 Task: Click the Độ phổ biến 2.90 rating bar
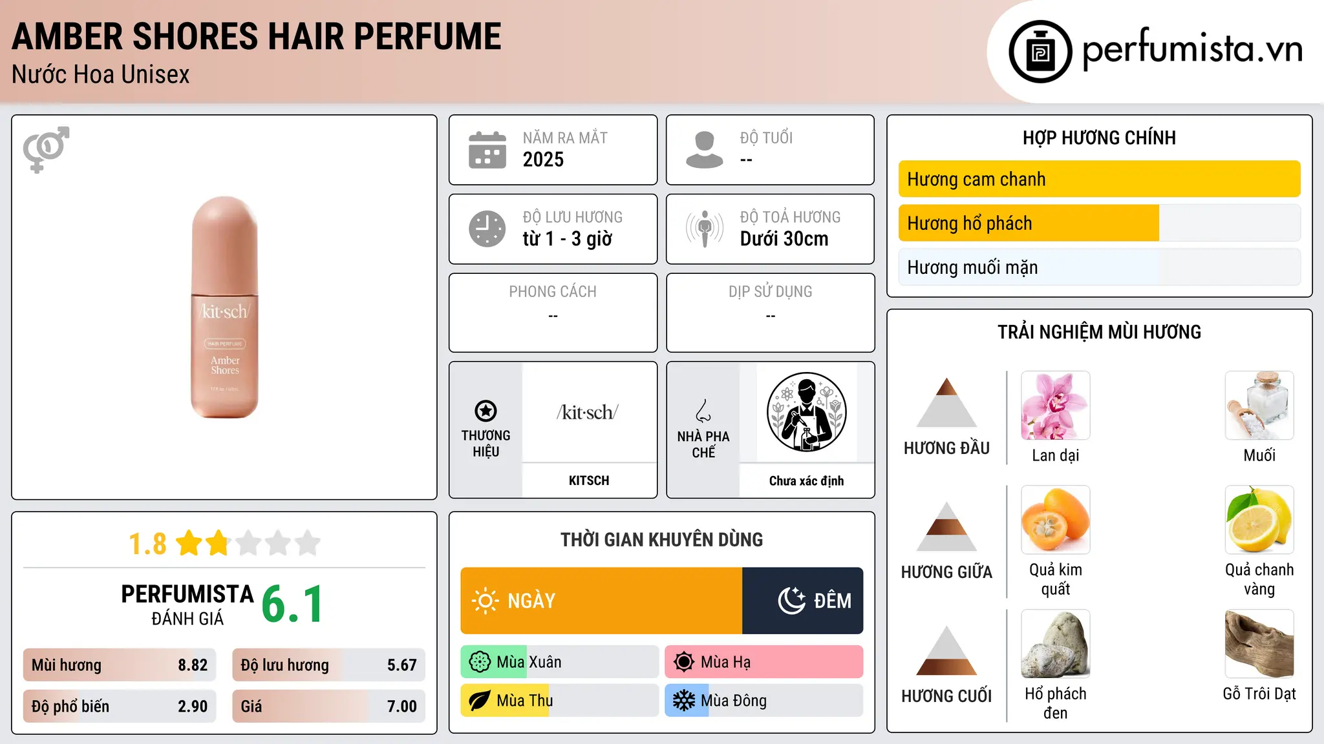(x=120, y=707)
